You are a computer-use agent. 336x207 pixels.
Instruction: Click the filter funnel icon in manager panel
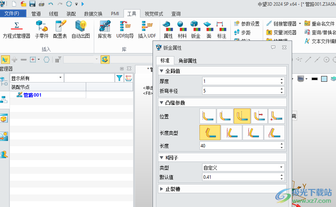(x=119, y=78)
